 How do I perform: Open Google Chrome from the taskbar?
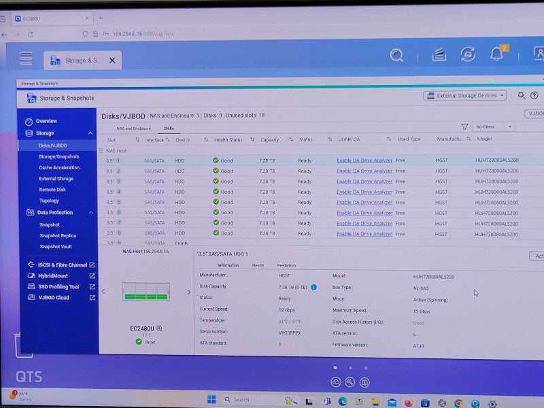458,403
